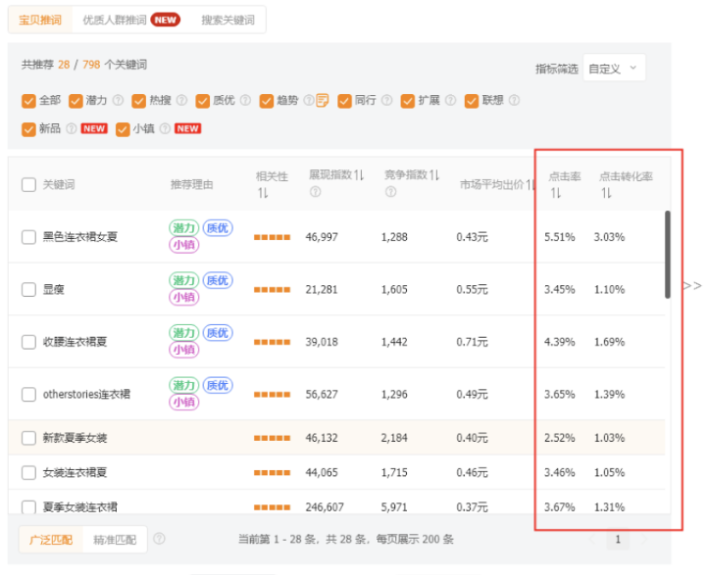708x575 pixels.
Task: Check the 女装连衣裙夏 row checkbox
Action: [28, 472]
